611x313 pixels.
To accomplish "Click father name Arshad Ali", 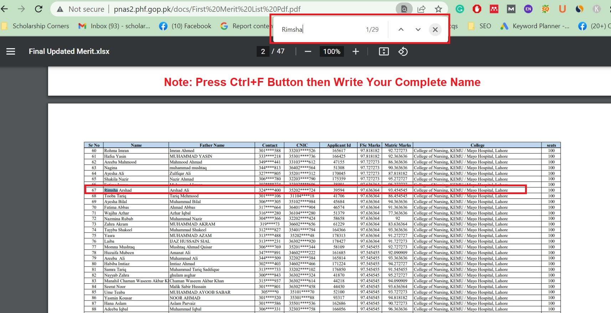I will tap(179, 190).
